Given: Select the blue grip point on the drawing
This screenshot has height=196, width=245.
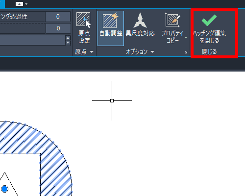Looking at the screenshot, I should (x=4, y=189).
